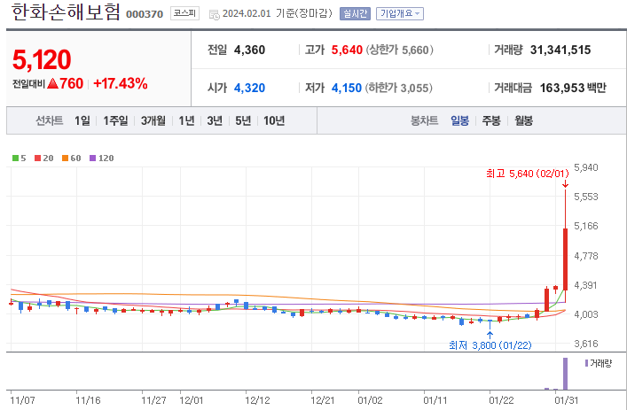The width and height of the screenshot is (627, 410).
Task: Click the red up-triangle change icon
Action: 53,84
